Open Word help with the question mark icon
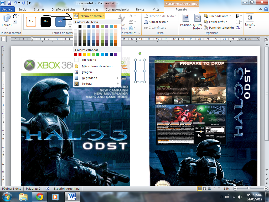This screenshot has width=269, height=202. coord(266,9)
